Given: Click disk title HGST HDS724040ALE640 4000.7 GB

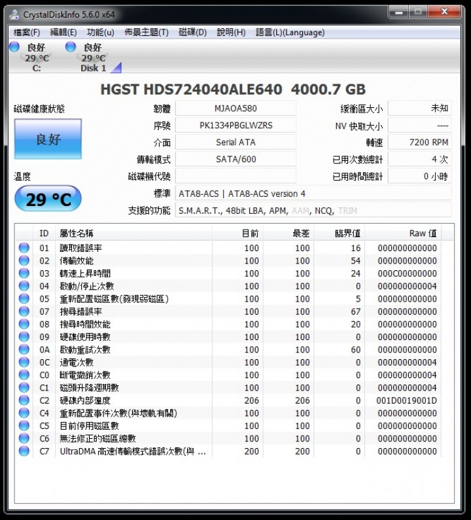Looking at the screenshot, I should click(233, 89).
